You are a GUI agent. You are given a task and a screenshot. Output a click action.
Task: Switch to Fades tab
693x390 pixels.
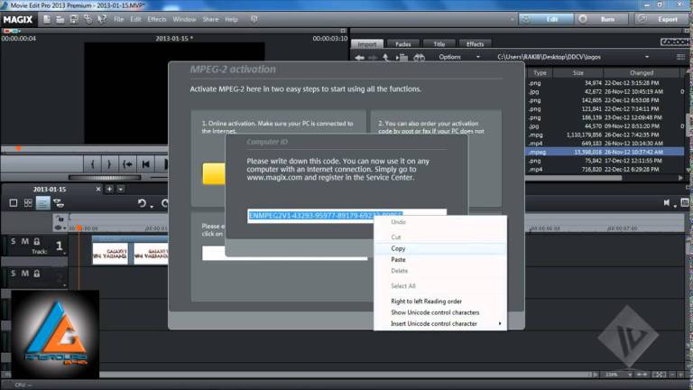pos(402,43)
